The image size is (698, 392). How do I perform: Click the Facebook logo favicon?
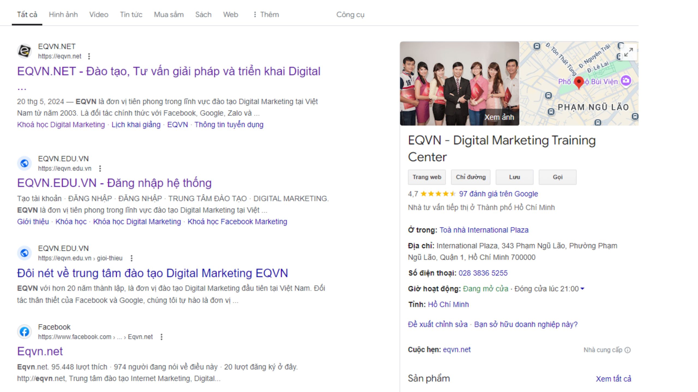coord(24,332)
